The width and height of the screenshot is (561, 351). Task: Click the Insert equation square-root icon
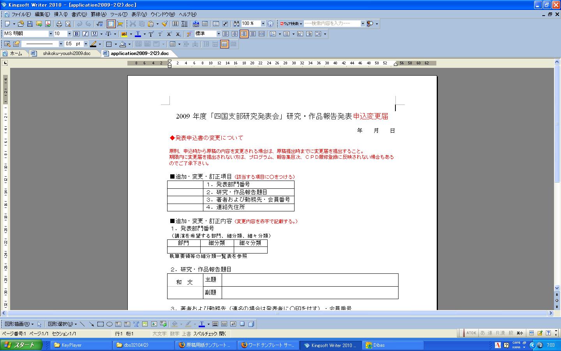click(x=100, y=24)
